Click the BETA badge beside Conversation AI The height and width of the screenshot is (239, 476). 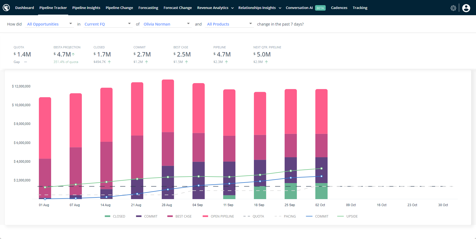coord(320,8)
